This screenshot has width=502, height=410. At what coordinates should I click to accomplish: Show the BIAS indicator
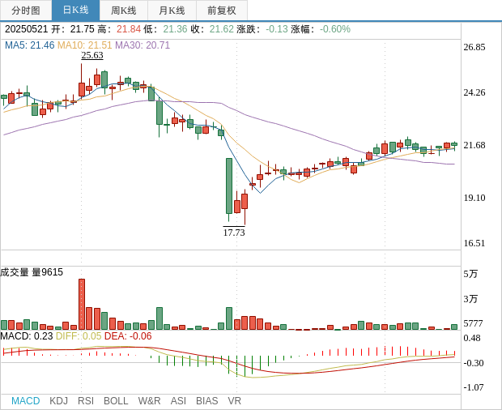point(206,401)
